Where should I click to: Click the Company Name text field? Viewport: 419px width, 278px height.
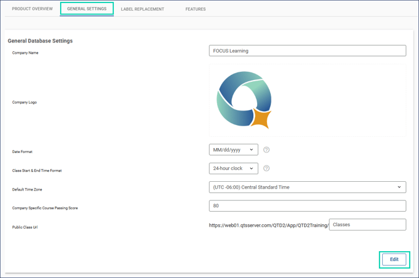click(x=307, y=51)
